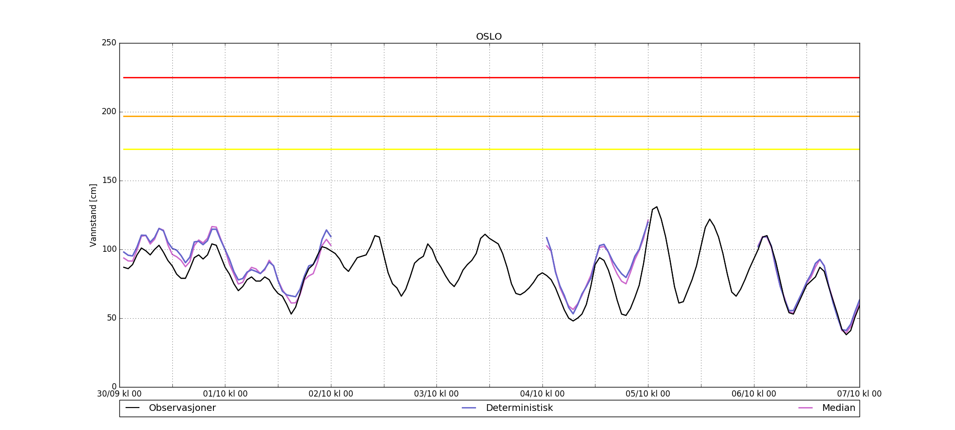
Task: Click the Median legend label
Action: (x=838, y=408)
